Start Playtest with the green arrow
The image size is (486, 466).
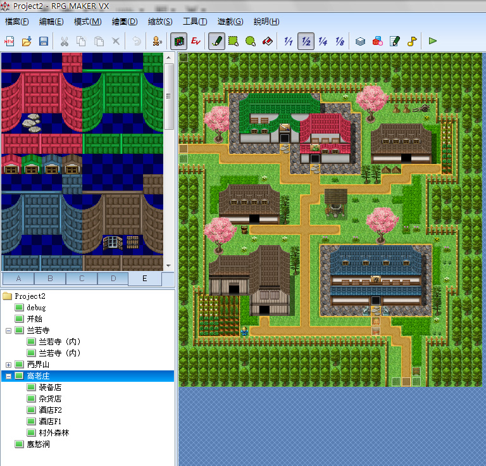click(433, 41)
